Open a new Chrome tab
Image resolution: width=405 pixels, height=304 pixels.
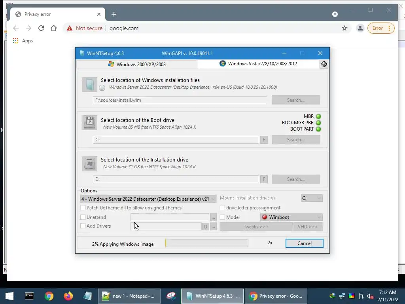pos(114,14)
